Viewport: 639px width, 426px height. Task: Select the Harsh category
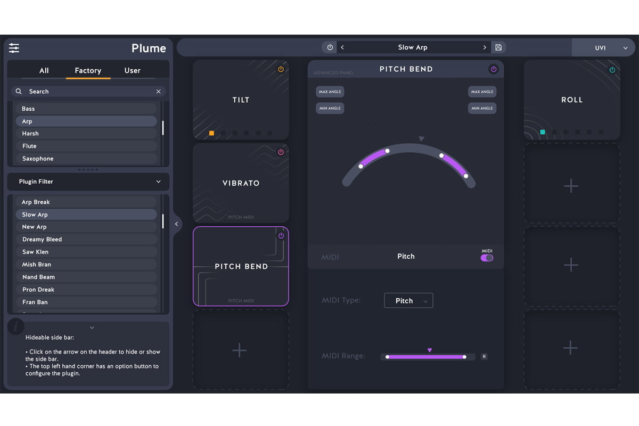[86, 134]
